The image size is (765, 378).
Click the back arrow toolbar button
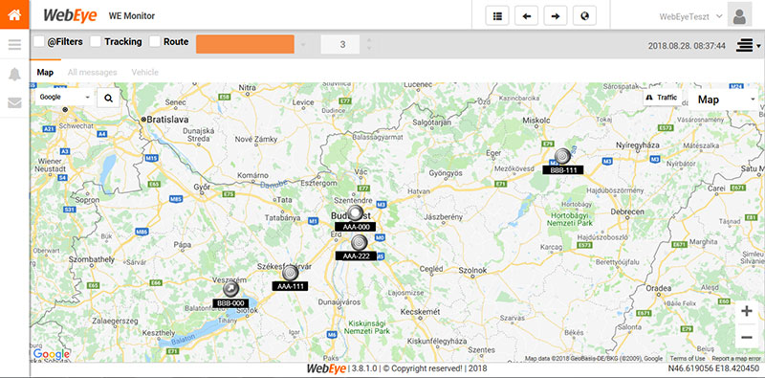coord(527,16)
